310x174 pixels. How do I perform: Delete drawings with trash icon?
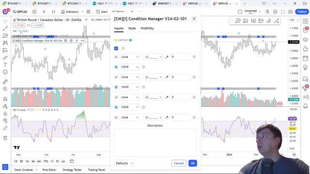(5, 138)
